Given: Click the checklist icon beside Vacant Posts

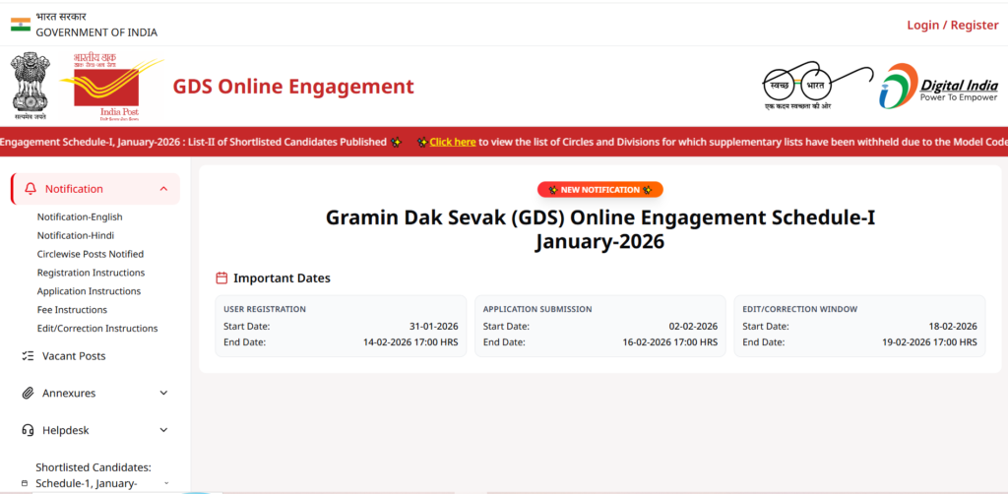Looking at the screenshot, I should tap(28, 356).
